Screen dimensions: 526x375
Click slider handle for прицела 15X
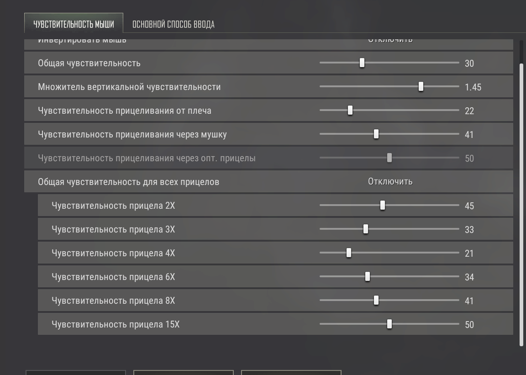pos(389,324)
